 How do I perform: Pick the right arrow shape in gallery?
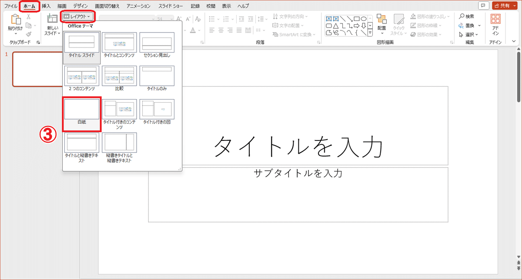point(357,26)
